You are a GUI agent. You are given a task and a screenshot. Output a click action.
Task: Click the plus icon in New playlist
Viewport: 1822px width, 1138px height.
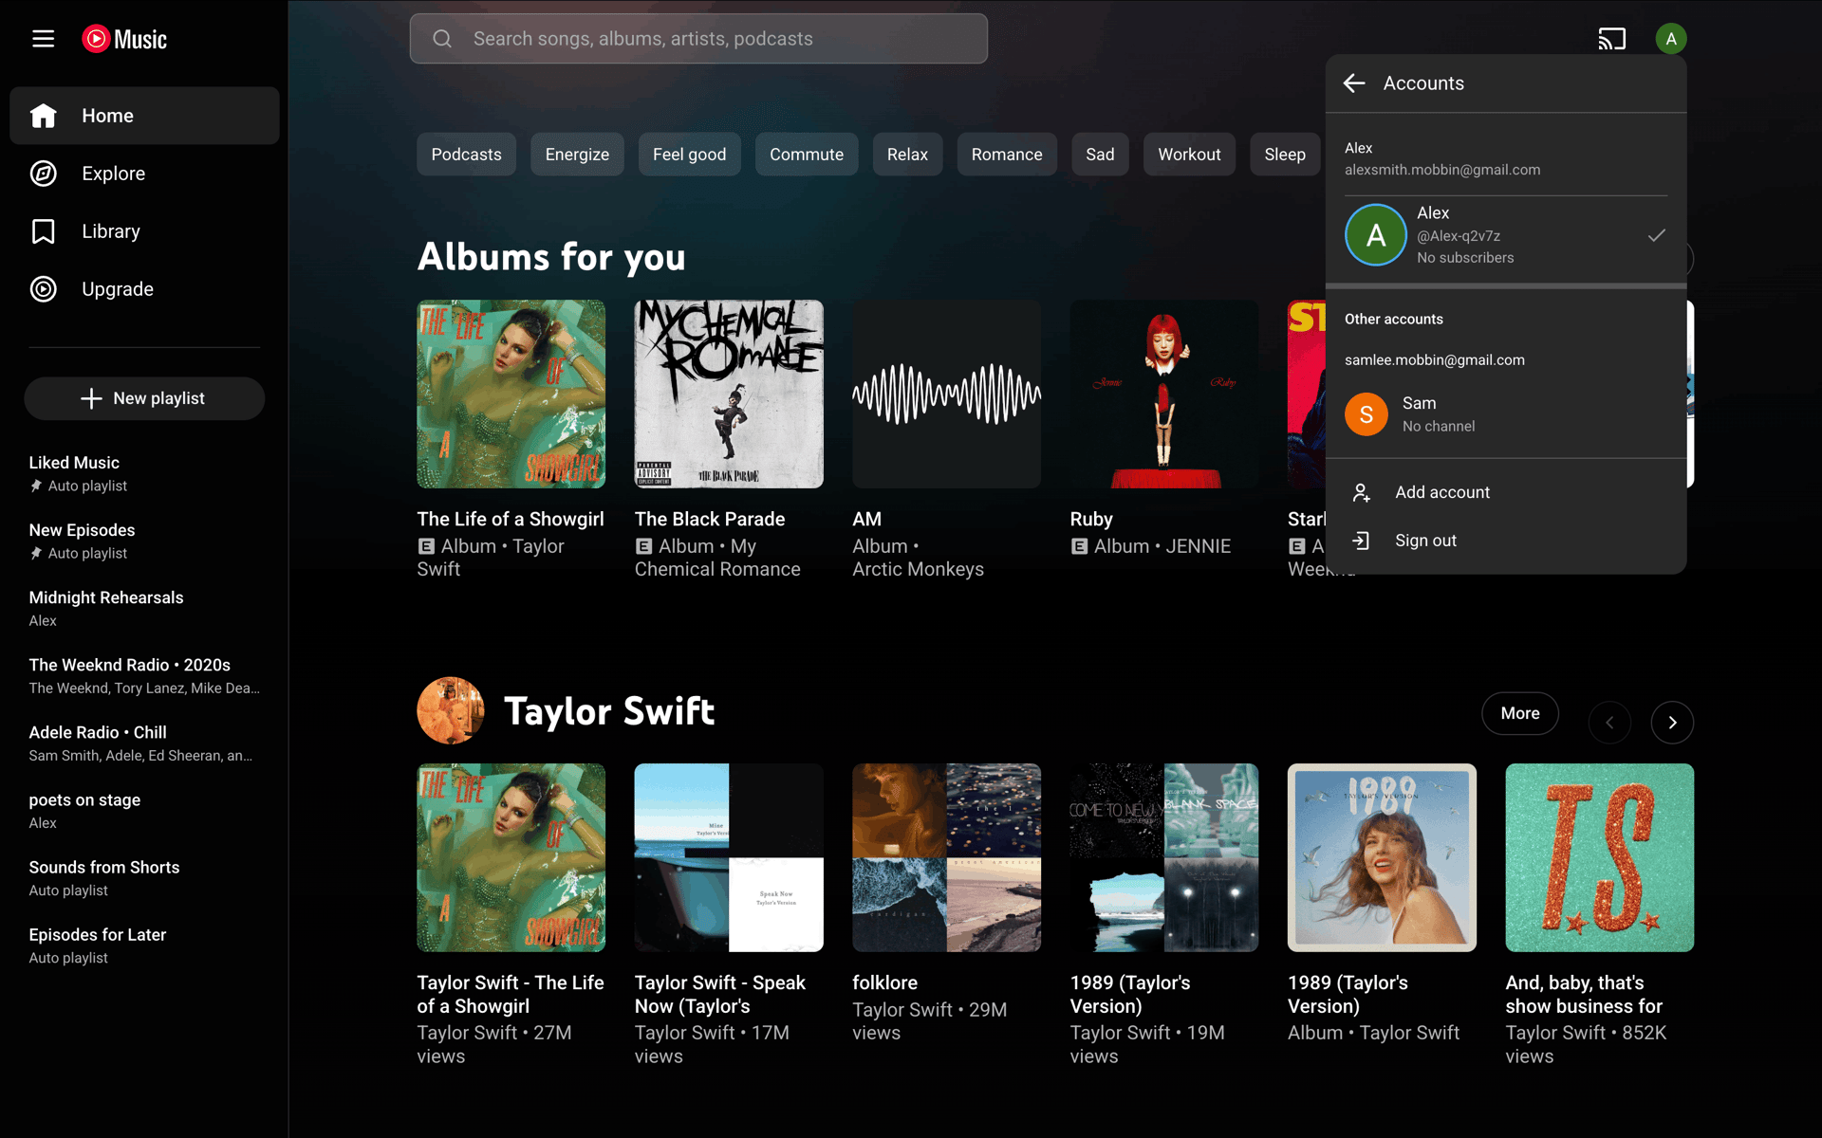click(x=91, y=398)
